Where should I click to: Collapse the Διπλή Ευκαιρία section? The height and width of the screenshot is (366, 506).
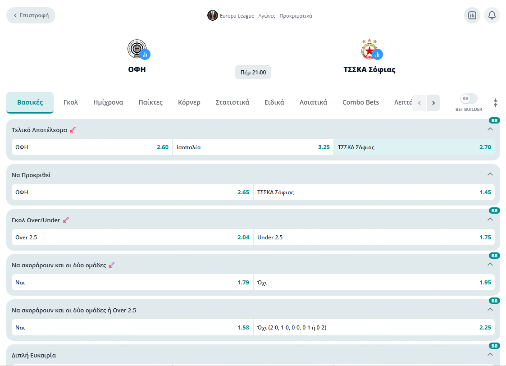tap(490, 354)
